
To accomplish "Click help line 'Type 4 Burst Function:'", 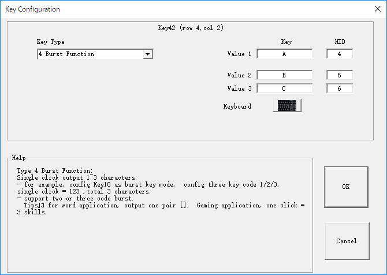I will 55,170.
